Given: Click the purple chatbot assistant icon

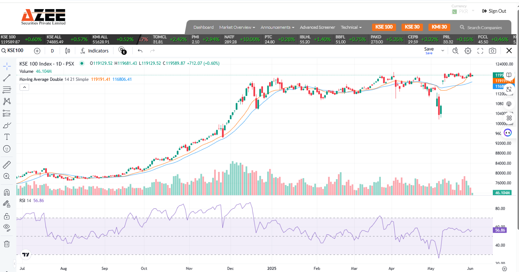Looking at the screenshot, I should coord(508,133).
